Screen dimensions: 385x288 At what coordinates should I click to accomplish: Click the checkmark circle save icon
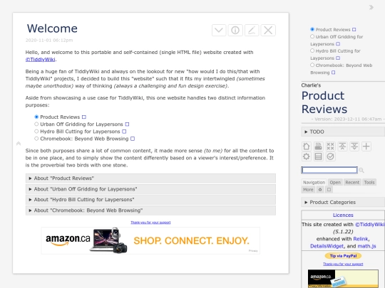(x=330, y=156)
